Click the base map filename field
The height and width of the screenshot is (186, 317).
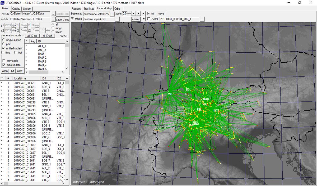coord(96,14)
